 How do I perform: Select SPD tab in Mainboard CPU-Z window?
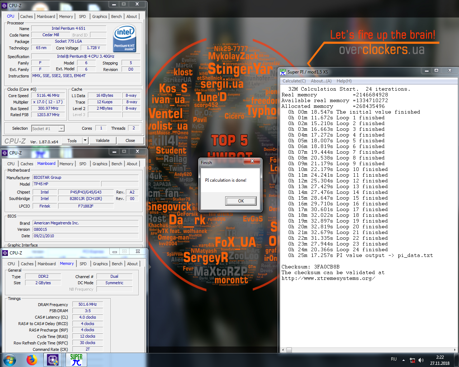coord(83,164)
